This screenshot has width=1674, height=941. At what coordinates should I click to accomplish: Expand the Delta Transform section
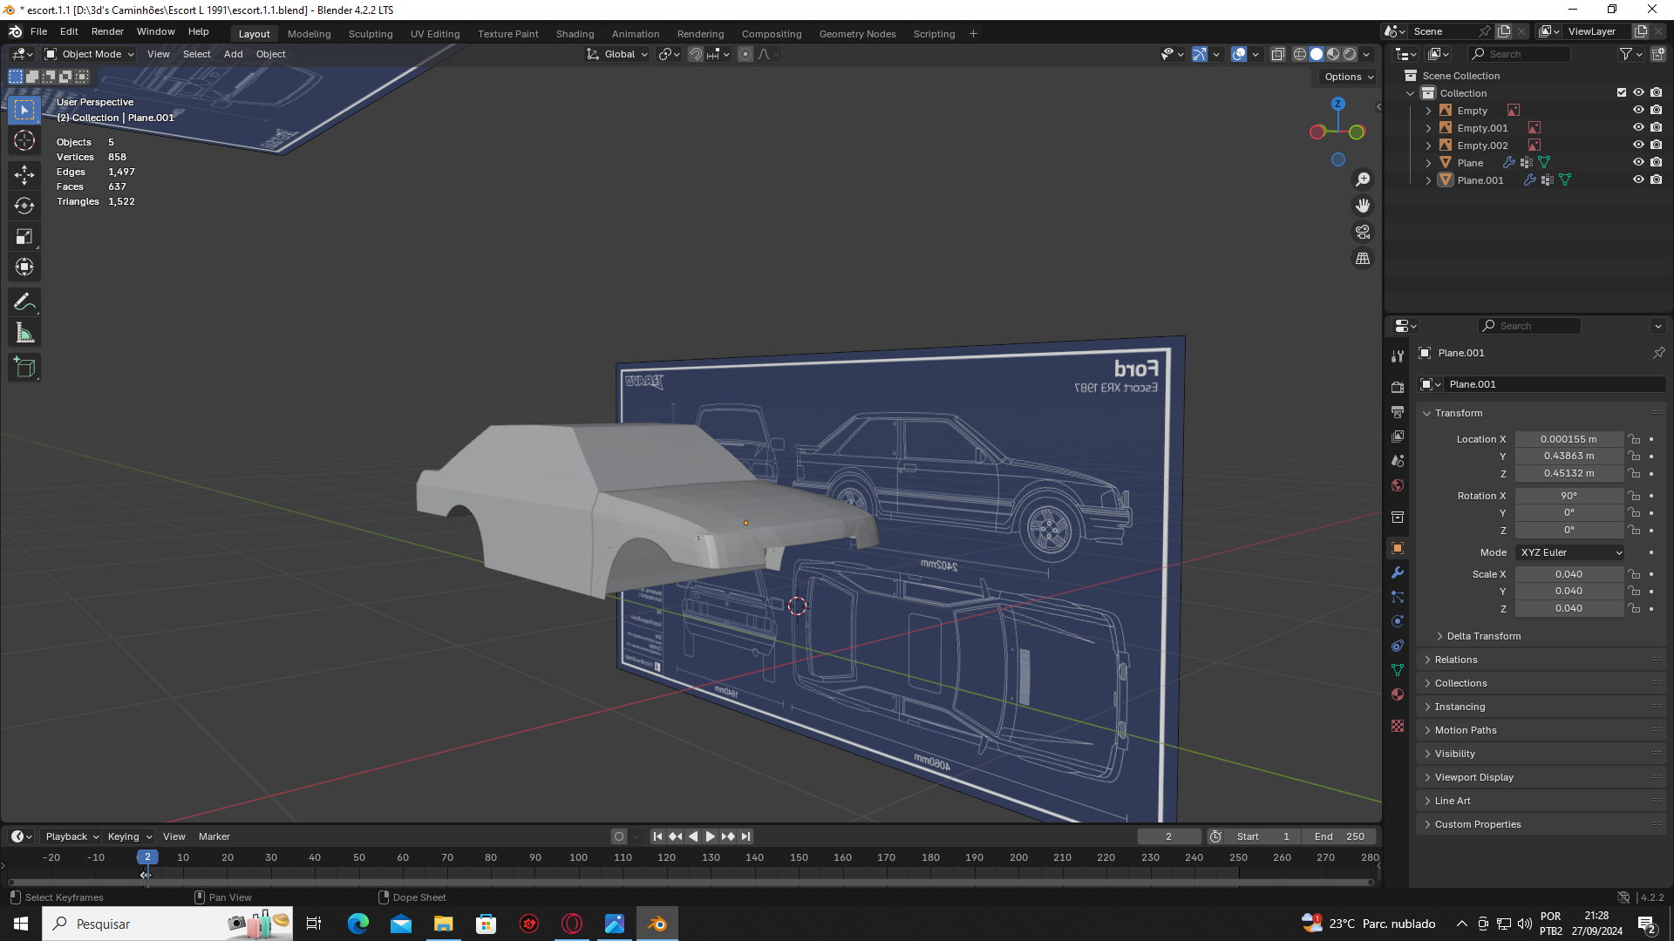pyautogui.click(x=1483, y=636)
